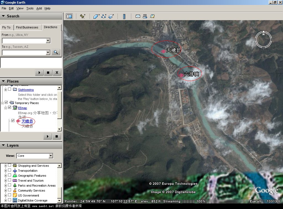
Task: Click the Shopping and Services layer icon
Action: 15,166
